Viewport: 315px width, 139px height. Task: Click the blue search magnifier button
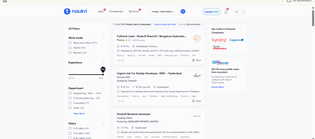coord(183,11)
